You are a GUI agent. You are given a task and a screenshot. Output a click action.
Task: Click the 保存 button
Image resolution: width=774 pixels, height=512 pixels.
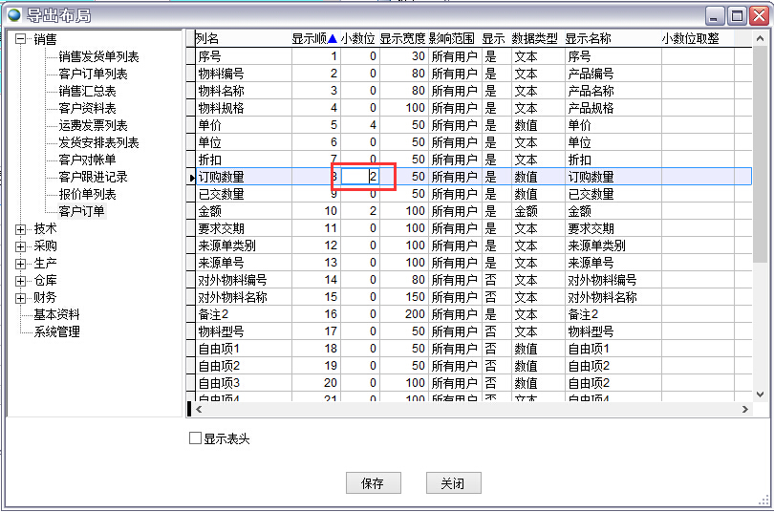(373, 483)
